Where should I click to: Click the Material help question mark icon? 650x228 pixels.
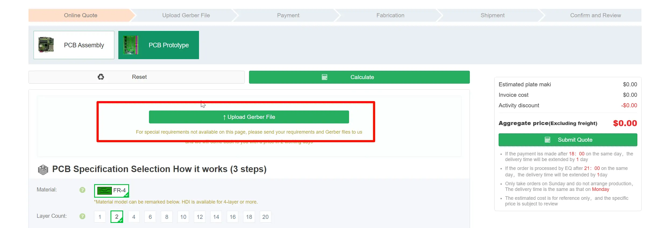pyautogui.click(x=82, y=190)
